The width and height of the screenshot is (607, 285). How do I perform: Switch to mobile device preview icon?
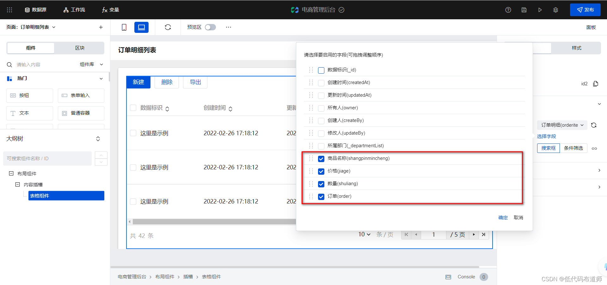tap(124, 27)
